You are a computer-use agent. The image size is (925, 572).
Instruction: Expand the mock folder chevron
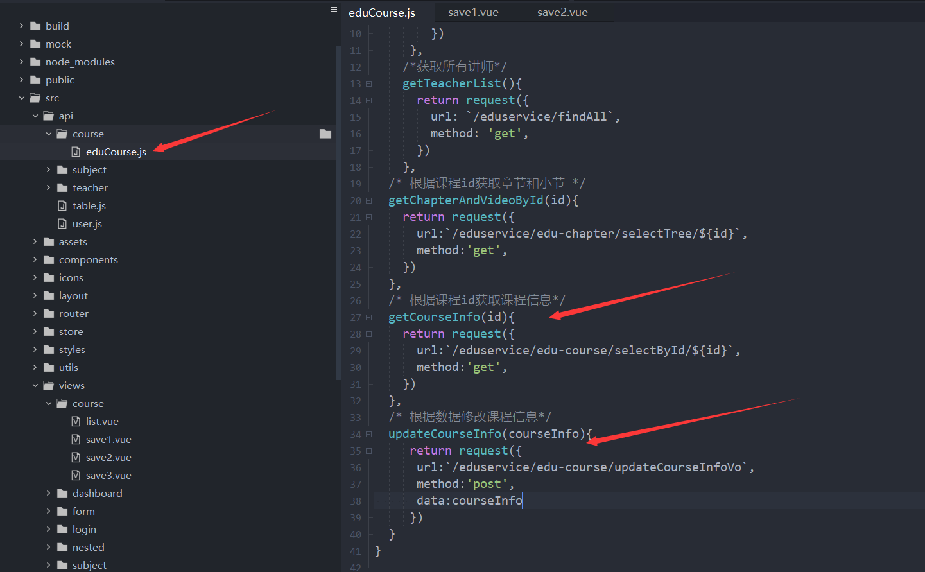(x=21, y=44)
